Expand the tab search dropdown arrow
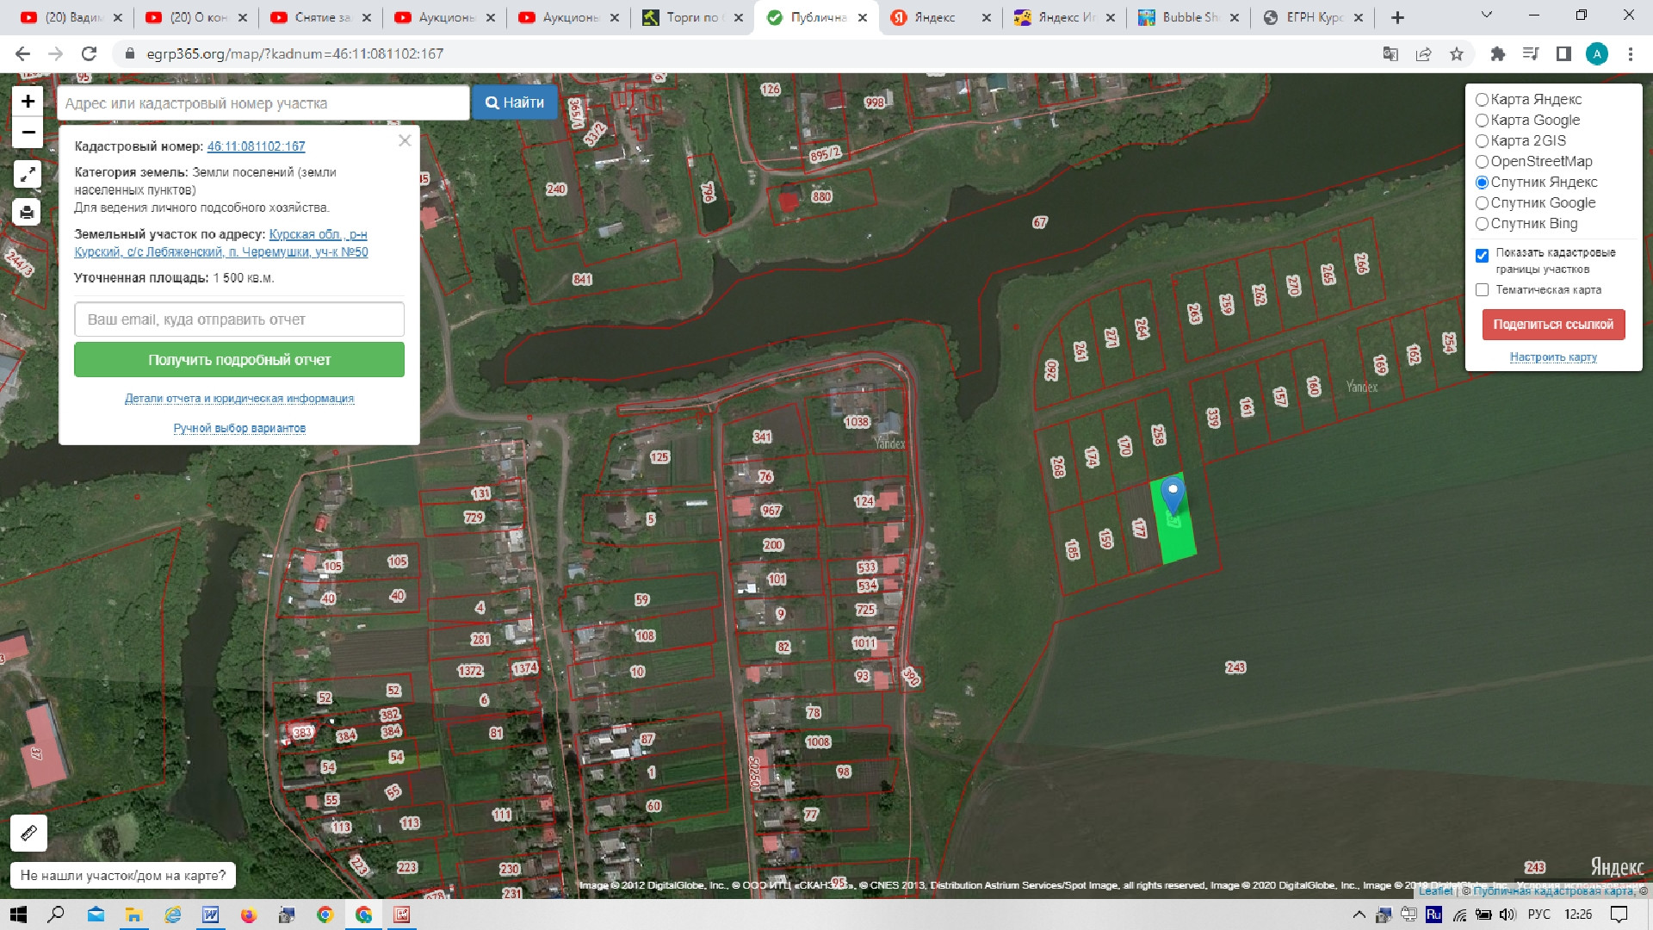This screenshot has height=930, width=1653. pos(1486,15)
